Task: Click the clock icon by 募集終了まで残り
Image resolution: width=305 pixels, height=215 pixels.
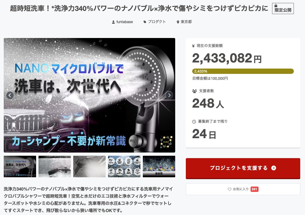Action: 194,122
